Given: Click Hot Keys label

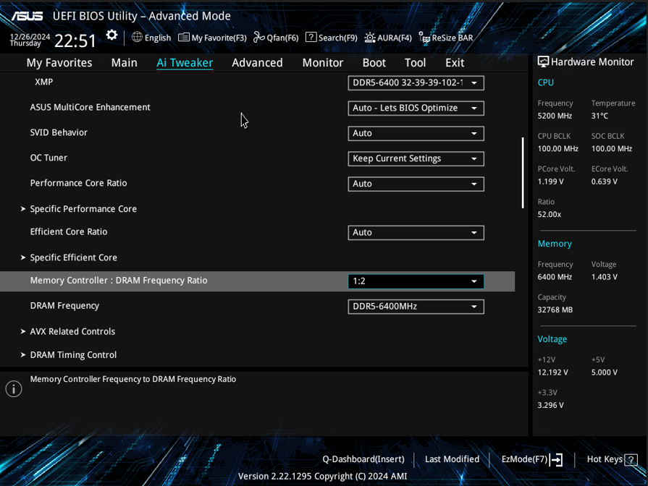Looking at the screenshot, I should (605, 459).
